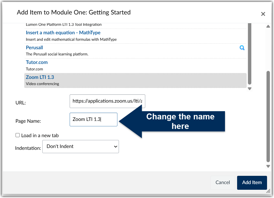The height and width of the screenshot is (198, 274).
Task: Click into the URL input field
Action: pos(107,101)
